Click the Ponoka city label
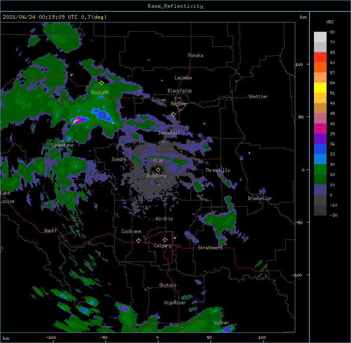Viewport: 351px width, 343px height. (x=195, y=55)
